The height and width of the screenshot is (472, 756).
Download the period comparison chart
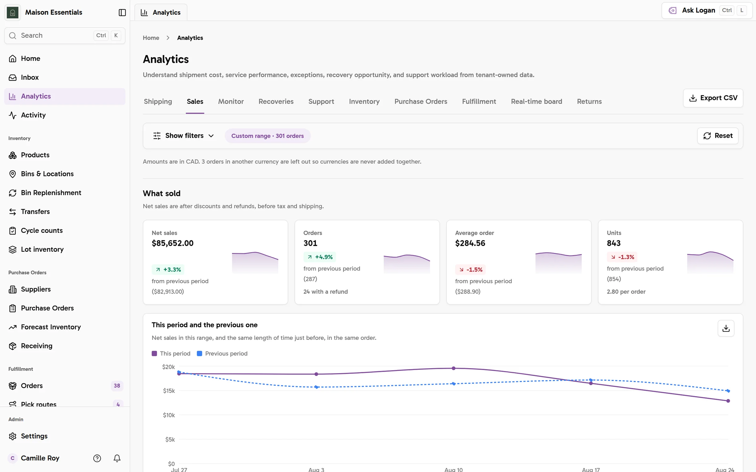[726, 329]
